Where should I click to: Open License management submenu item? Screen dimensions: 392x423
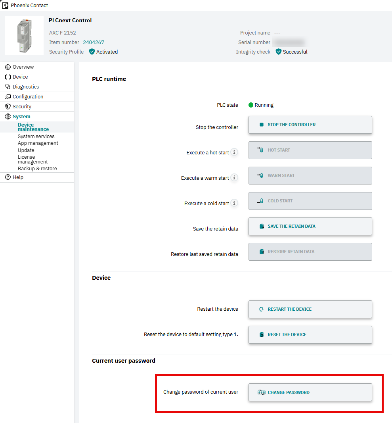(x=33, y=160)
